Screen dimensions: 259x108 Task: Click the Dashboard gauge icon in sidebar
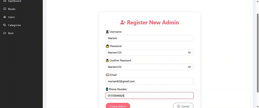[5, 1]
